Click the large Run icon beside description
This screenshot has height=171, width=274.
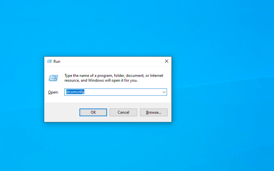coord(53,78)
